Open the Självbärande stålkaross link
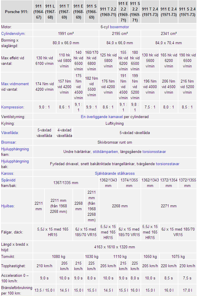Image resolution: width=197 pixels, height=296 pixels. tap(115, 174)
